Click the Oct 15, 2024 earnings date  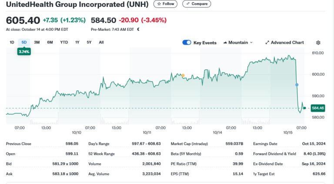coord(314,144)
